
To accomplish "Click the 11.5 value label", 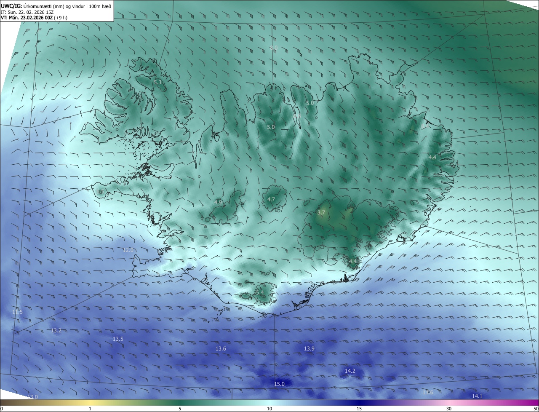I will click(17, 312).
